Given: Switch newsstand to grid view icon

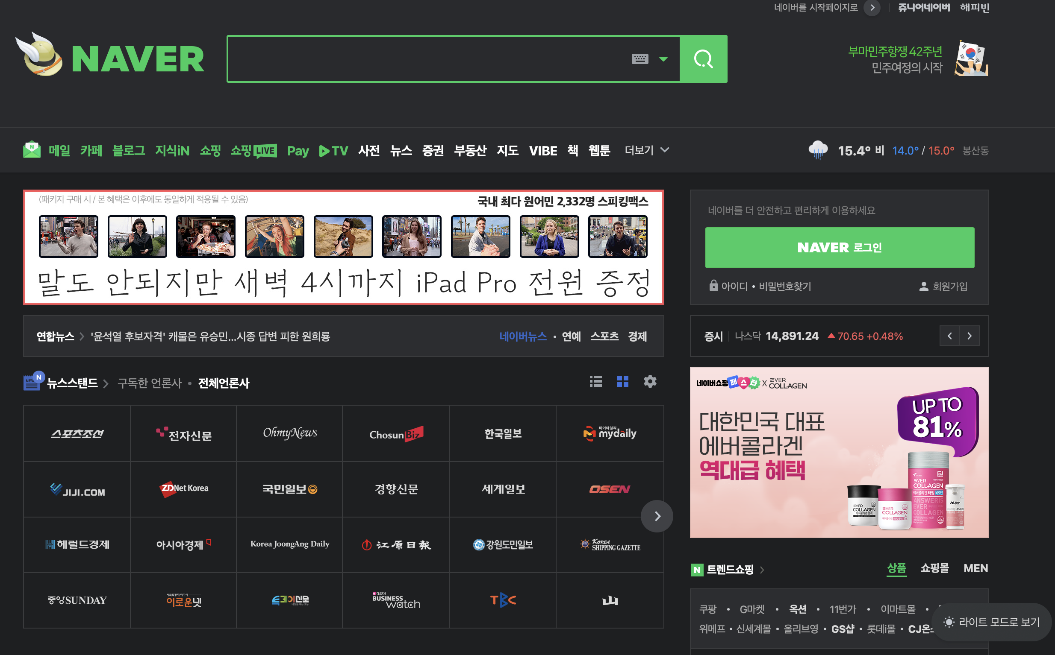Looking at the screenshot, I should tap(623, 381).
